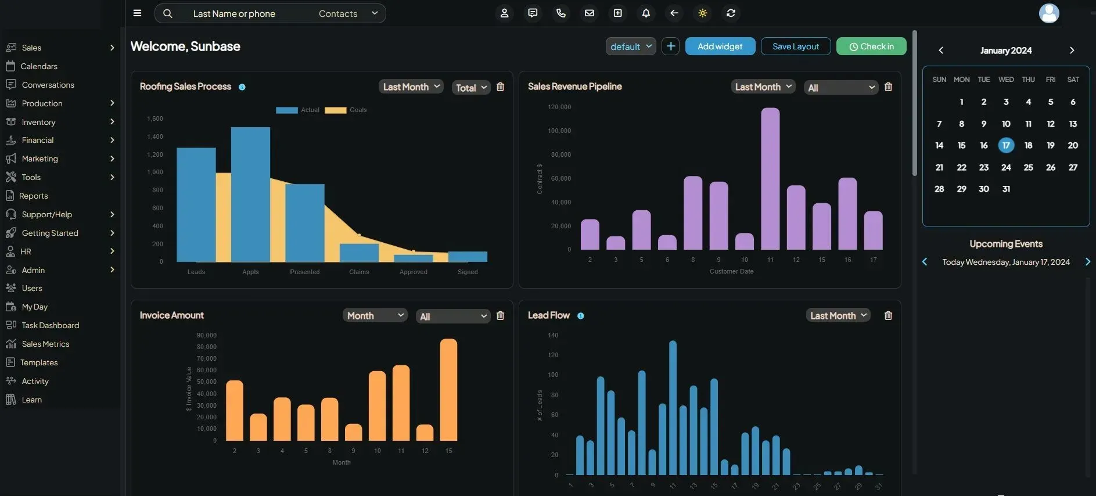
Task: Open notifications bell icon
Action: point(646,13)
